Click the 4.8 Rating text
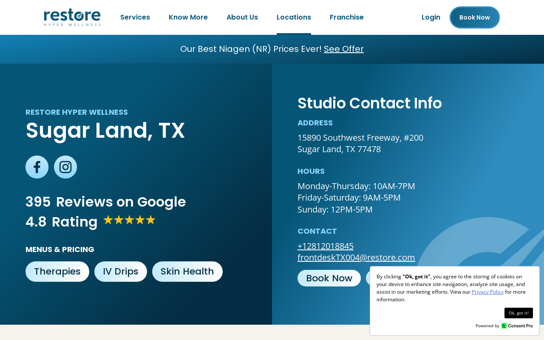The width and height of the screenshot is (544, 340). point(62,222)
